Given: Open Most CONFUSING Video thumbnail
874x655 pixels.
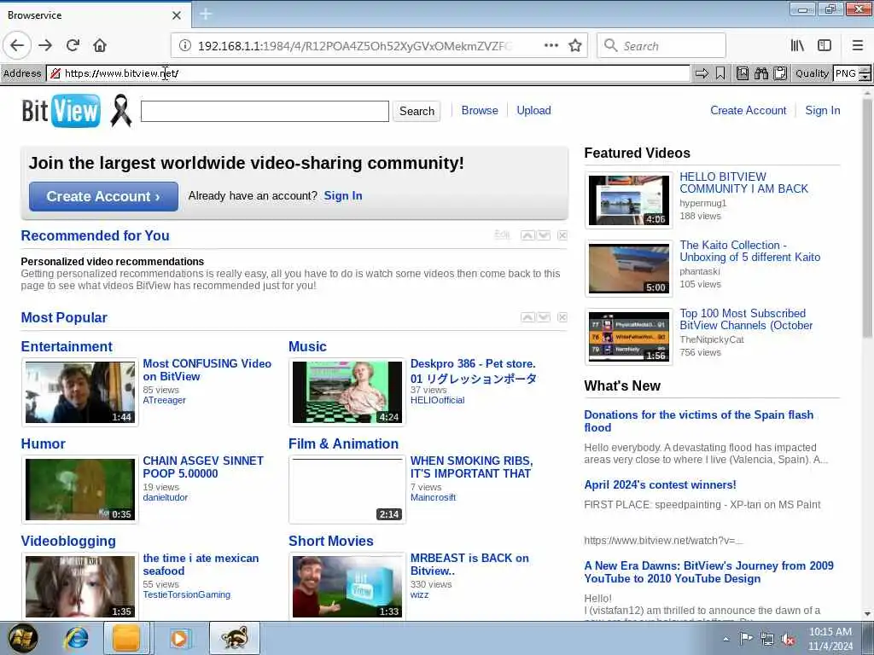Looking at the screenshot, I should pyautogui.click(x=79, y=392).
